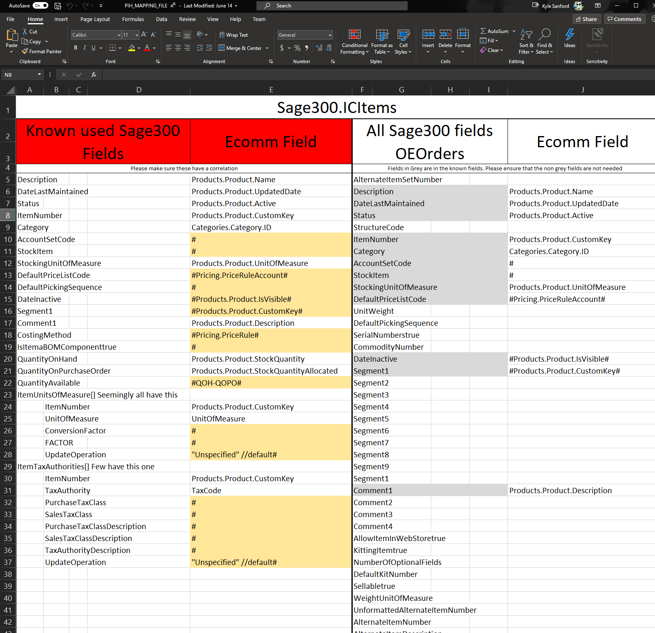Switch to the Formulas ribbon tab

pyautogui.click(x=133, y=19)
